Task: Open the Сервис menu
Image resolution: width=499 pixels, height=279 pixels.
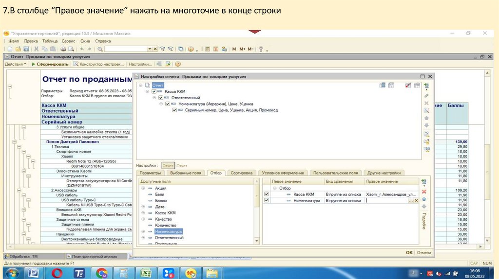Action: [x=68, y=41]
